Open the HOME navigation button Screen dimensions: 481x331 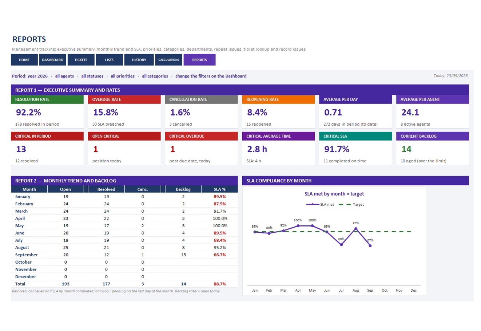[24, 60]
